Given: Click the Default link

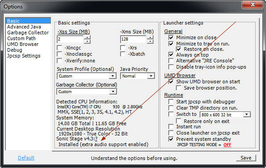Looking at the screenshot, I should (26, 158).
